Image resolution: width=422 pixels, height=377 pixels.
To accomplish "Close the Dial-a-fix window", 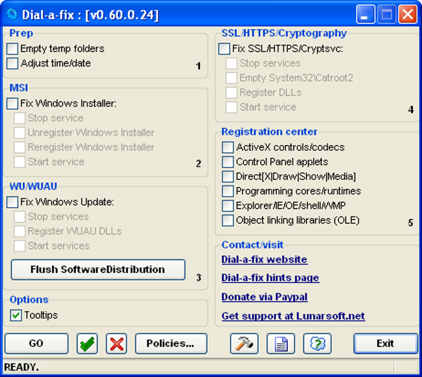I will coord(408,14).
